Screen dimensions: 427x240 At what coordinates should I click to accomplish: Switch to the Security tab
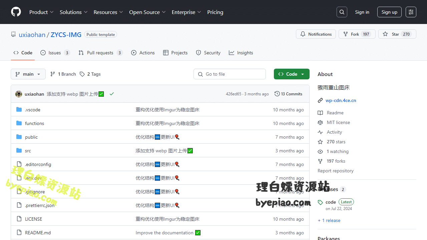[x=208, y=53]
